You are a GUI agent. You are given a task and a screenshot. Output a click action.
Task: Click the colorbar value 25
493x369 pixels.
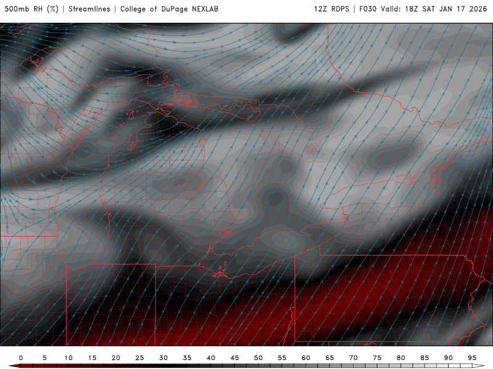click(x=140, y=358)
